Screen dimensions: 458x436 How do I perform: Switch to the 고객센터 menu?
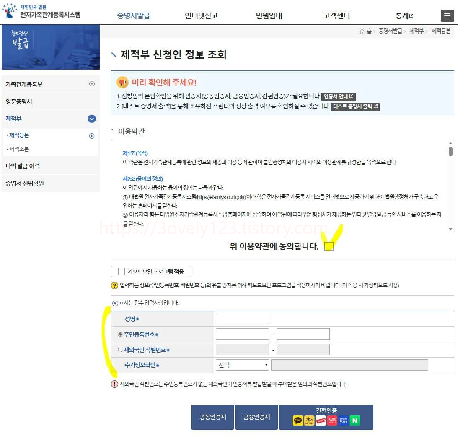[x=336, y=15]
